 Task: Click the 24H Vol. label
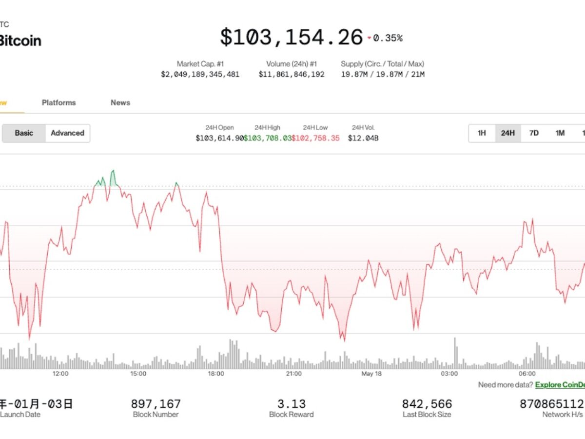(363, 128)
